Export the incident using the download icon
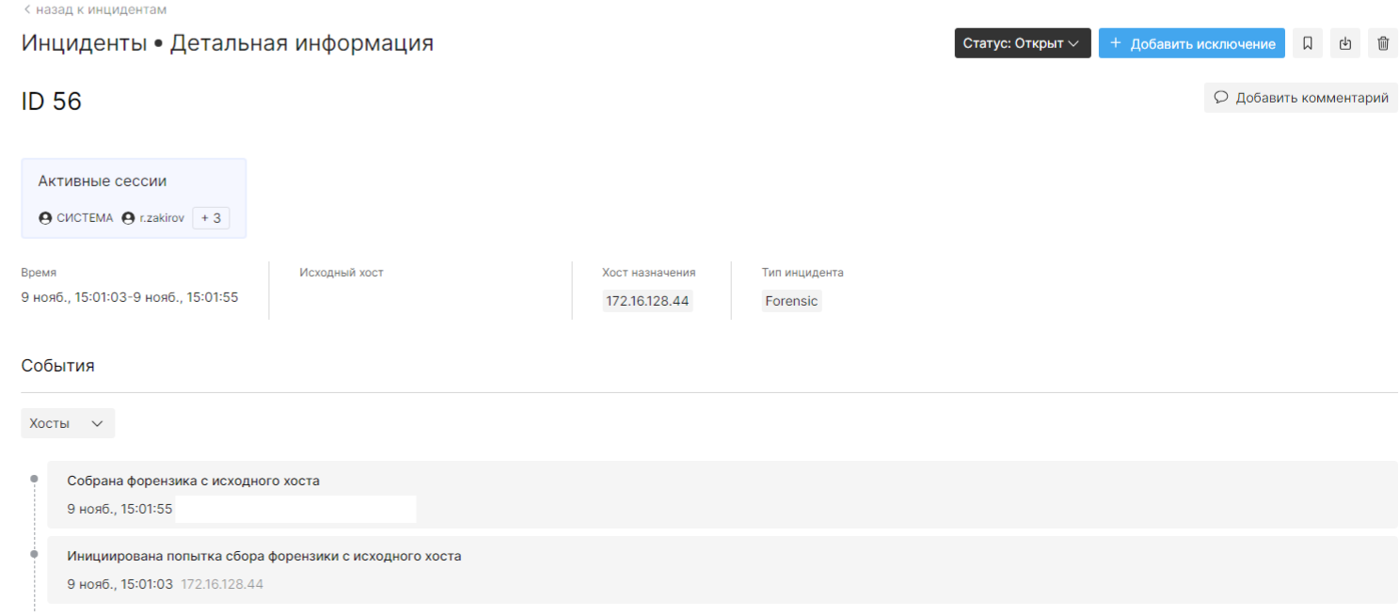 coord(1345,43)
